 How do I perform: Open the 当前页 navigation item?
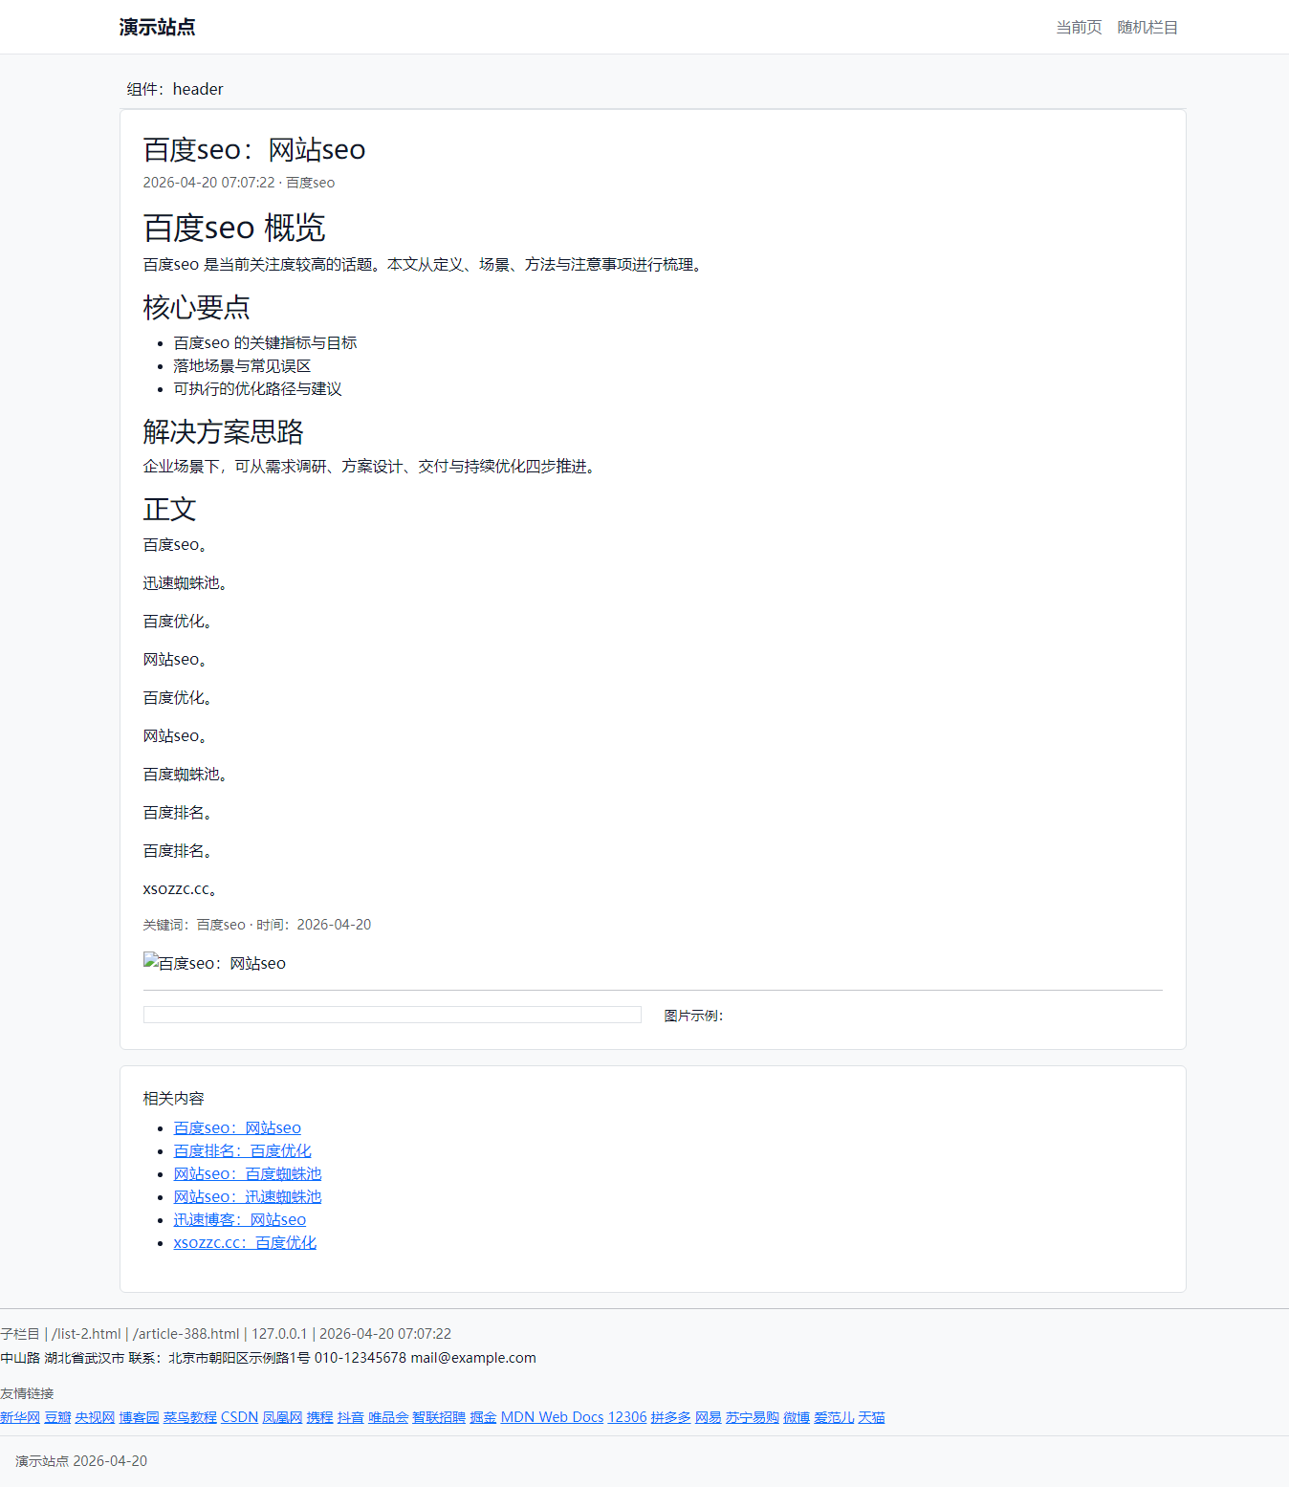coord(1078,27)
